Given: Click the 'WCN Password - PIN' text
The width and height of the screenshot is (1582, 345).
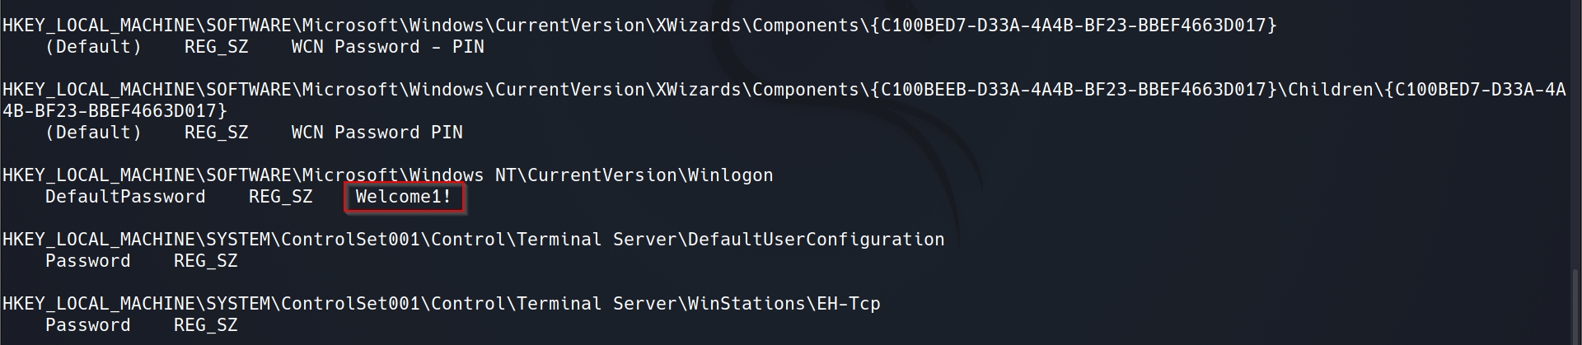Looking at the screenshot, I should click(x=387, y=47).
